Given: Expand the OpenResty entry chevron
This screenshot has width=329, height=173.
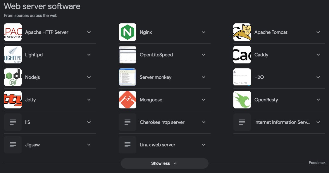Looking at the screenshot, I should (318, 100).
